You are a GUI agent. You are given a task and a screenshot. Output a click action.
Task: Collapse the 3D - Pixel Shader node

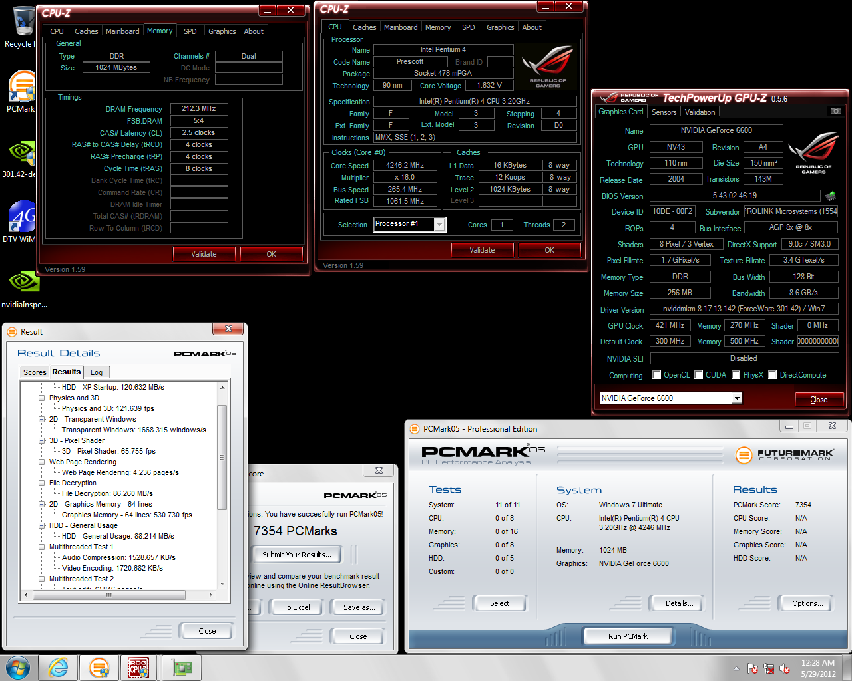(42, 440)
